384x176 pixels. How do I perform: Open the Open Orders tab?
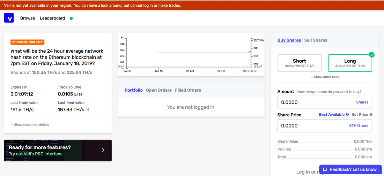pos(159,90)
